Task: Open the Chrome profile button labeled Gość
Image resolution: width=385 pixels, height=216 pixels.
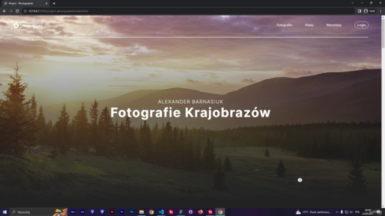Action: pyautogui.click(x=370, y=11)
